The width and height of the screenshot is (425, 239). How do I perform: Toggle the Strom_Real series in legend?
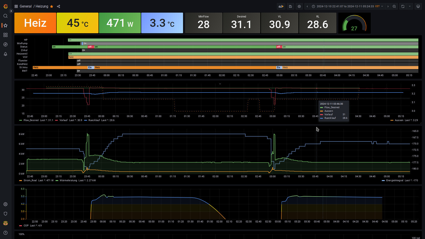pos(30,180)
